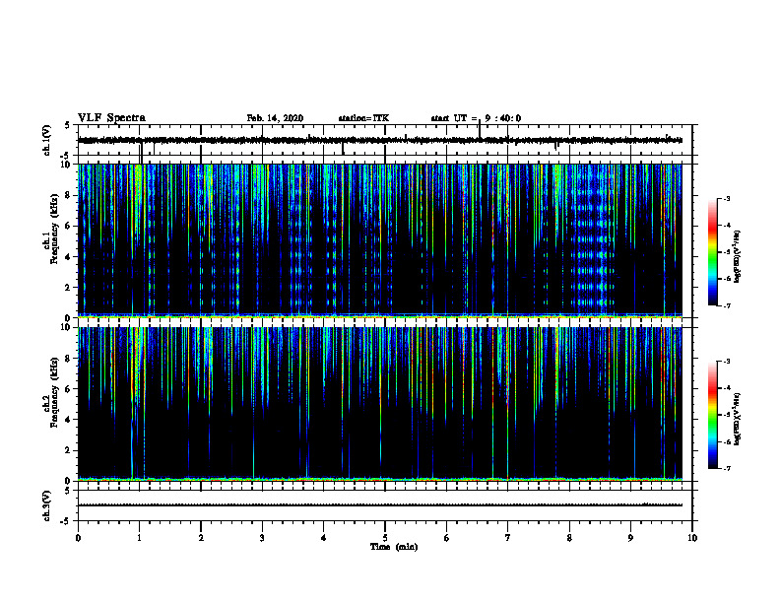Viewport: 780px width, 603px height.
Task: Click time axis tick label "6"
Action: point(447,538)
